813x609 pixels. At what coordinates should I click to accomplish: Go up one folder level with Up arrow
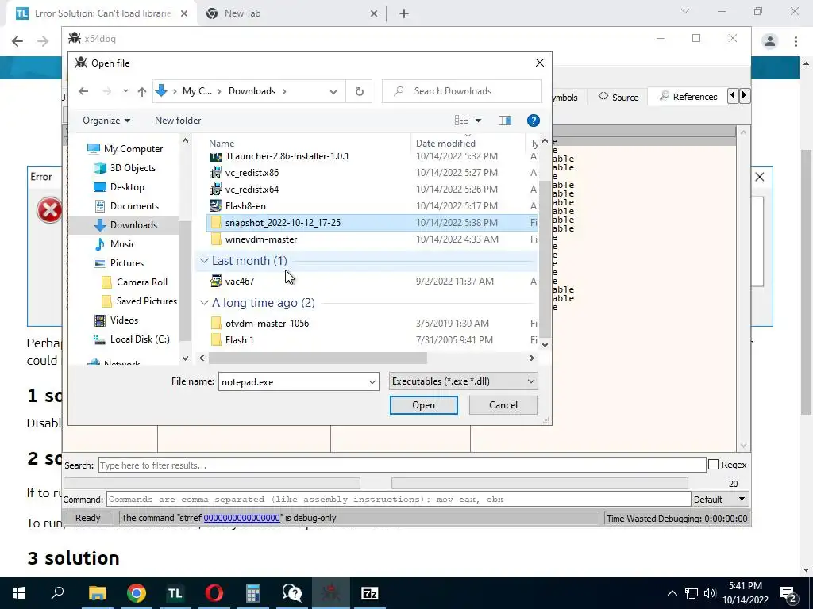click(x=142, y=91)
